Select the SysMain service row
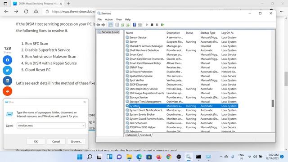This screenshot has height=162, width=288. [182, 106]
